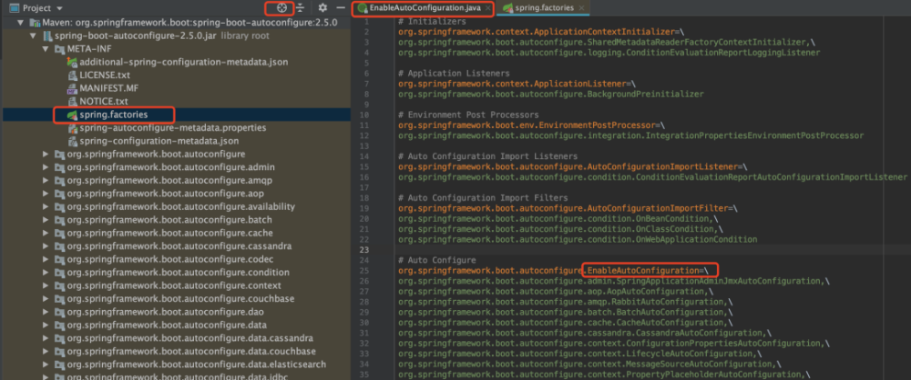The image size is (911, 380).
Task: Select additional-spring-configuration-metadata.json in tree
Action: point(184,62)
